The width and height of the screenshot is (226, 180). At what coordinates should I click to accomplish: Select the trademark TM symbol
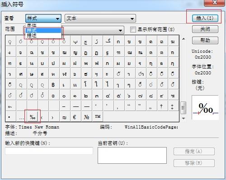98,117
